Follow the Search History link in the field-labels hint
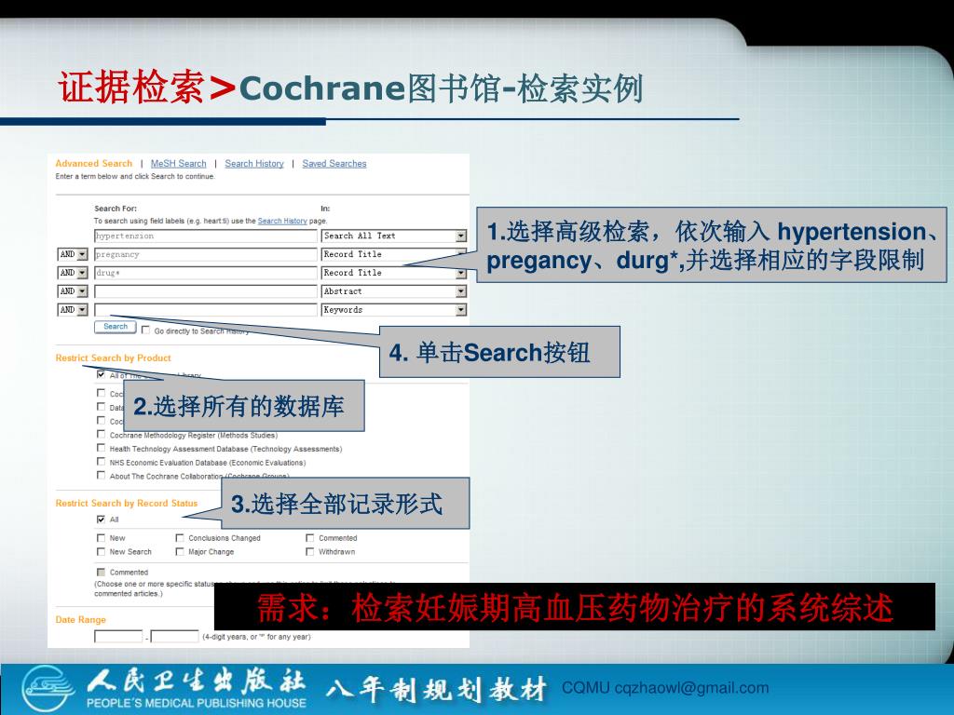The image size is (954, 715). click(x=282, y=221)
